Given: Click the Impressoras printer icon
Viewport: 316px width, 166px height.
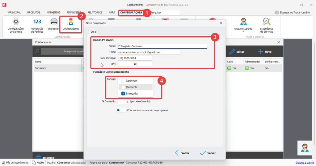Looking at the screenshot, I should tap(54, 22).
